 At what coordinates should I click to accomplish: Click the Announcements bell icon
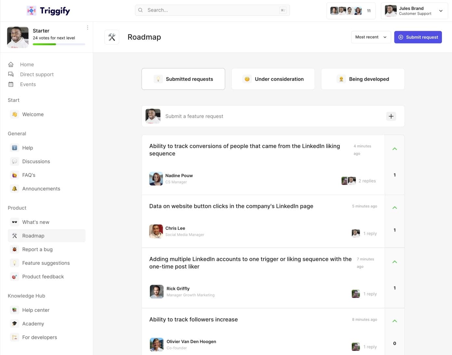click(14, 189)
